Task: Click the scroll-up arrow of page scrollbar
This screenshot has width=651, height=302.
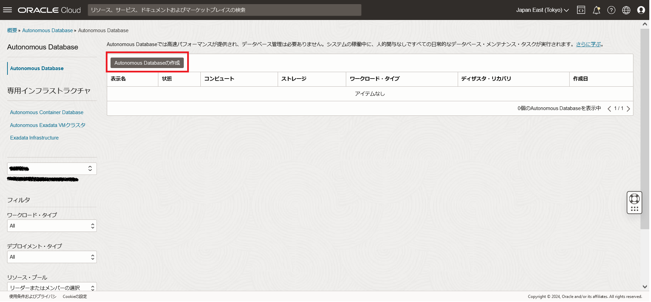Action: click(x=645, y=24)
